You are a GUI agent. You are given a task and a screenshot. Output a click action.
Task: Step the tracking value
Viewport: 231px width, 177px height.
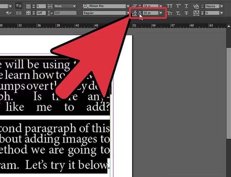point(202,13)
